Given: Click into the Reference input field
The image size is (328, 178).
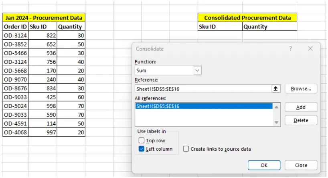Looking at the screenshot, I should click(203, 89).
